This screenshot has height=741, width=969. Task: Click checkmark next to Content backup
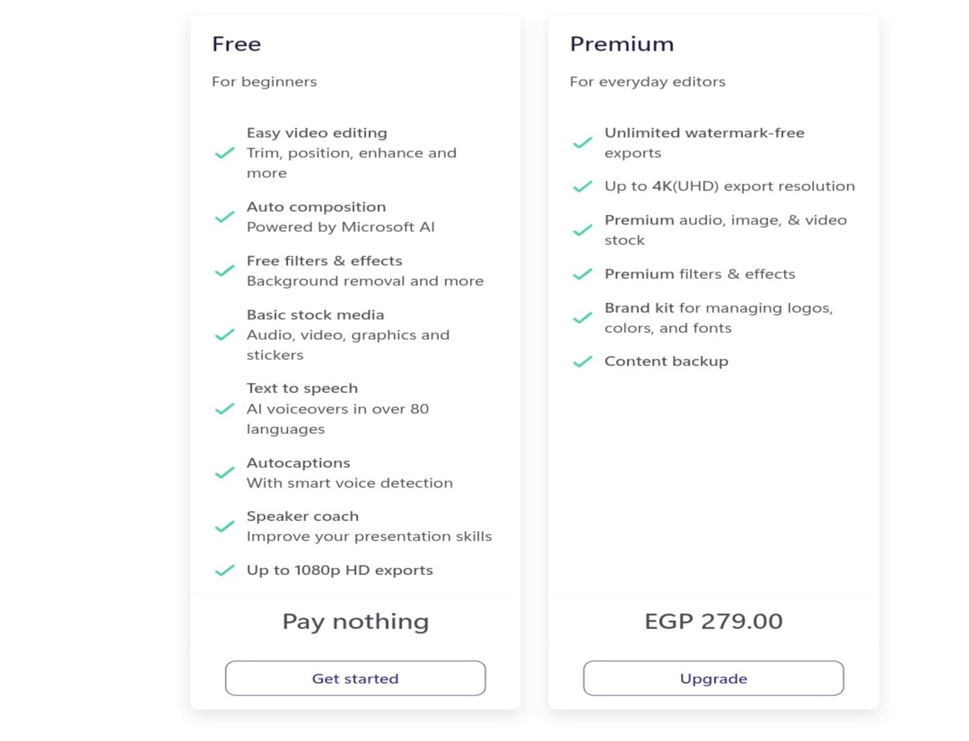(582, 361)
